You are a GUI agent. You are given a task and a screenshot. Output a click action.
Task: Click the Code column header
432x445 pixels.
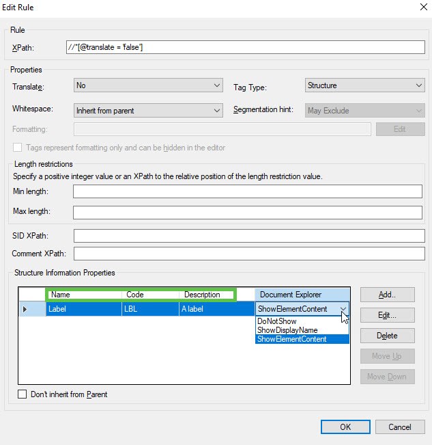point(150,295)
